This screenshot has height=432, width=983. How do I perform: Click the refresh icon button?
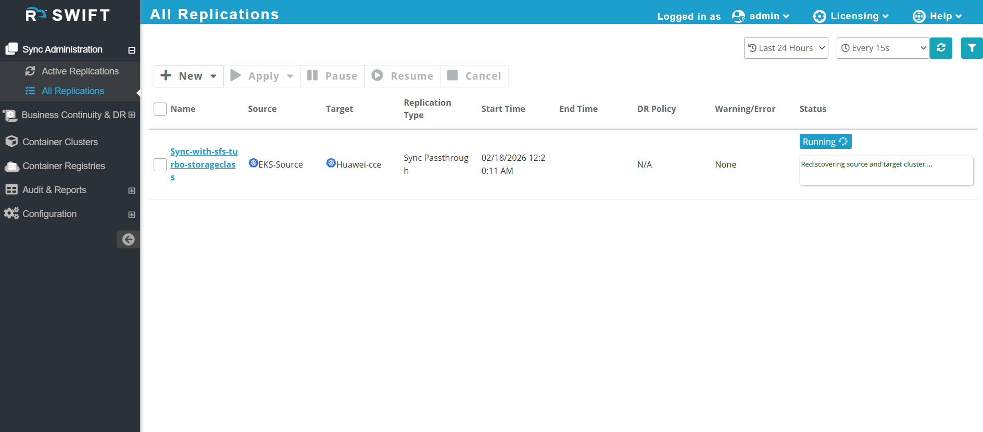[941, 48]
